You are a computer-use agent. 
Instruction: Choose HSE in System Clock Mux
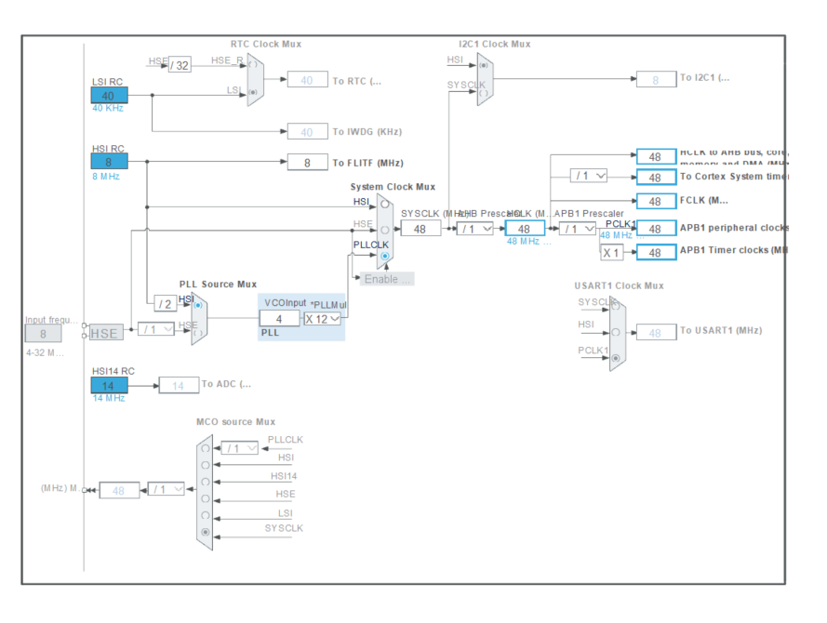(385, 230)
